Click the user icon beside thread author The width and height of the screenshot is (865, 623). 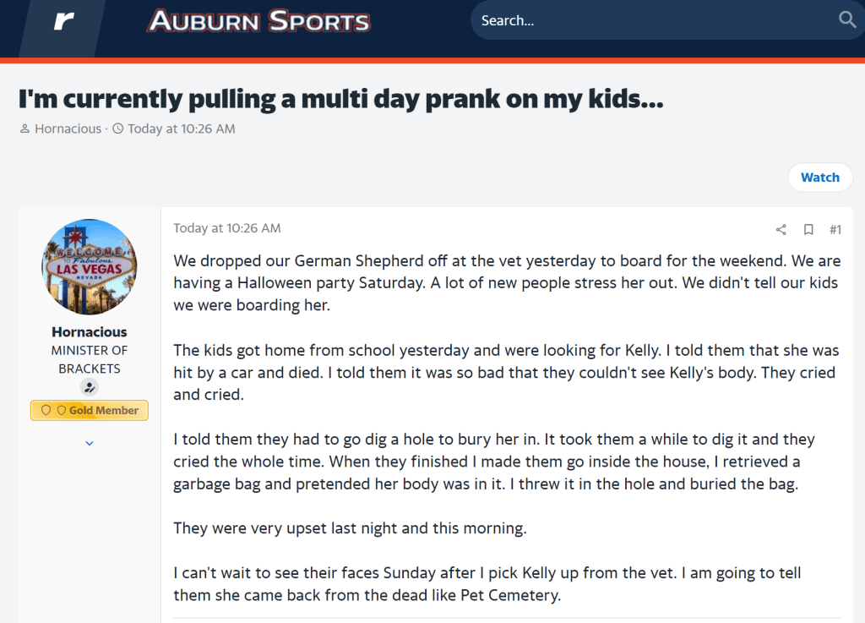pyautogui.click(x=24, y=129)
